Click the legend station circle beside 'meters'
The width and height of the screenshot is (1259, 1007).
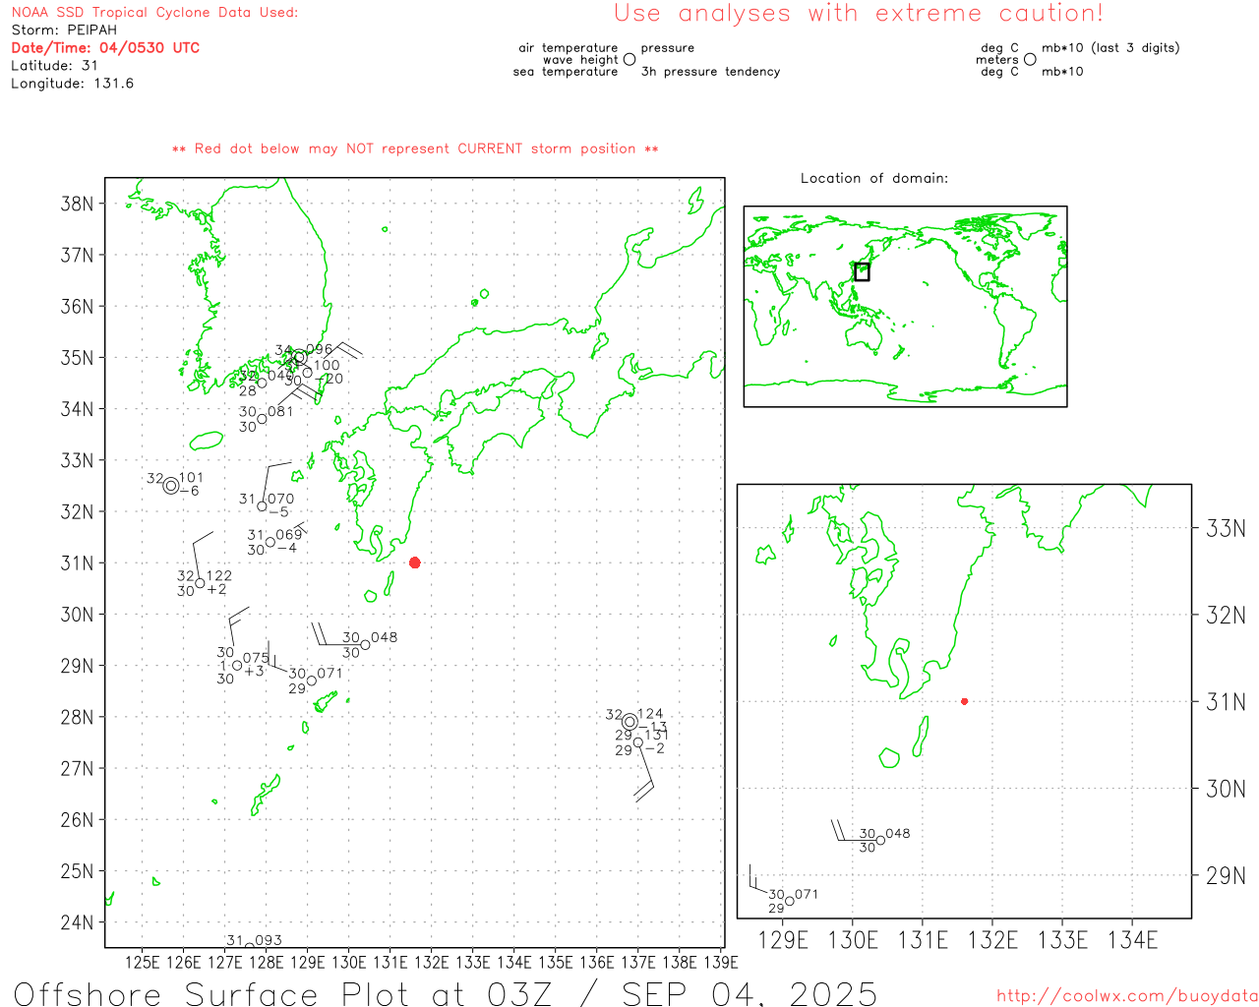1030,59
